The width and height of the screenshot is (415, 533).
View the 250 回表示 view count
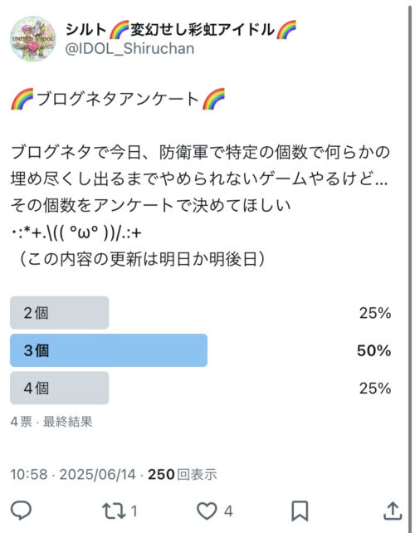[x=182, y=474]
